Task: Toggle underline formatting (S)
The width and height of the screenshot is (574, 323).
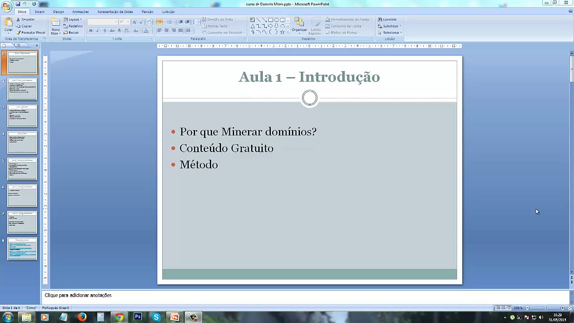Action: (x=104, y=30)
